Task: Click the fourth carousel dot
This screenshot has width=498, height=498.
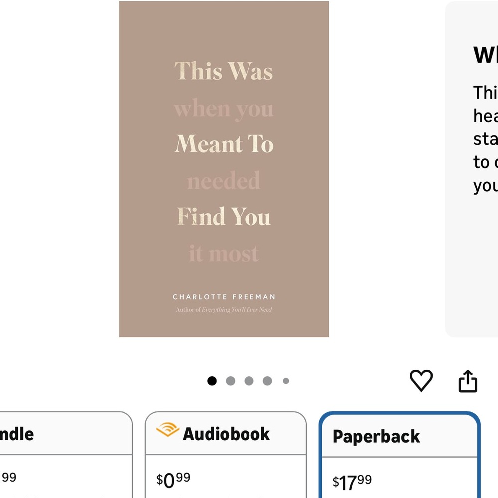Action: click(x=267, y=380)
